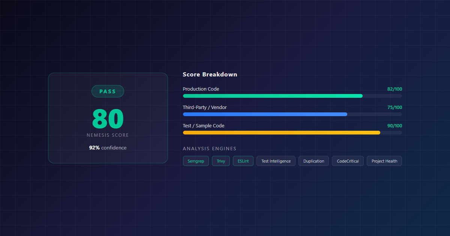Select the Duplication engine chip

click(314, 161)
